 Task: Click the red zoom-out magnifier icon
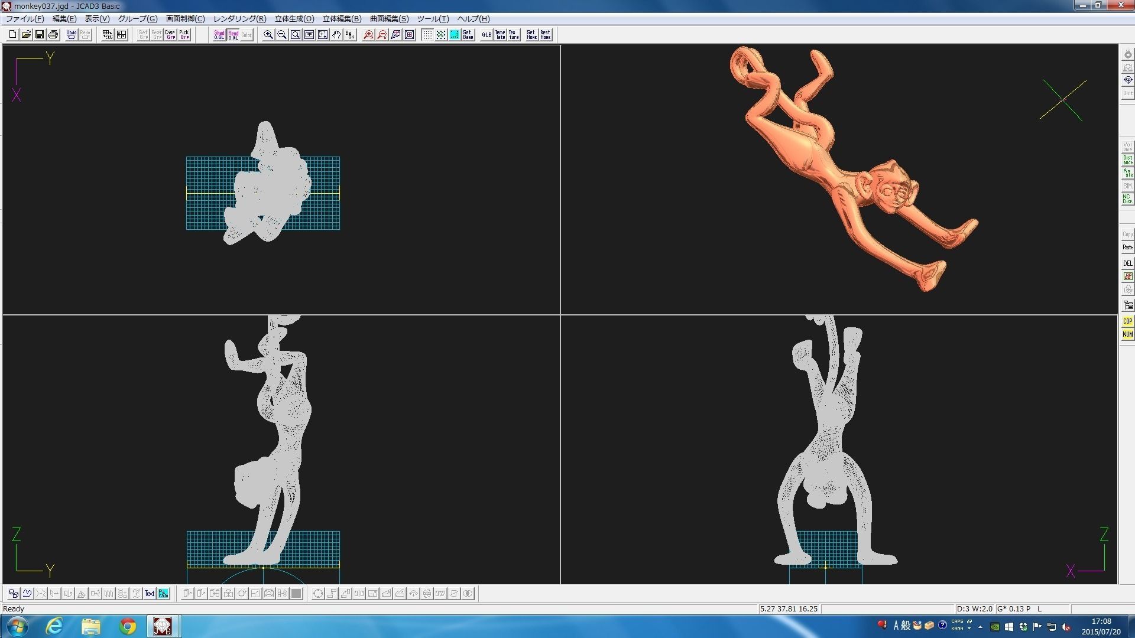pos(382,35)
